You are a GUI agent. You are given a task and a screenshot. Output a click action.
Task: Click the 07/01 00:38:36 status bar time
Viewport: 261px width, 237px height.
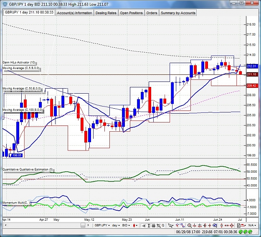coord(225,232)
